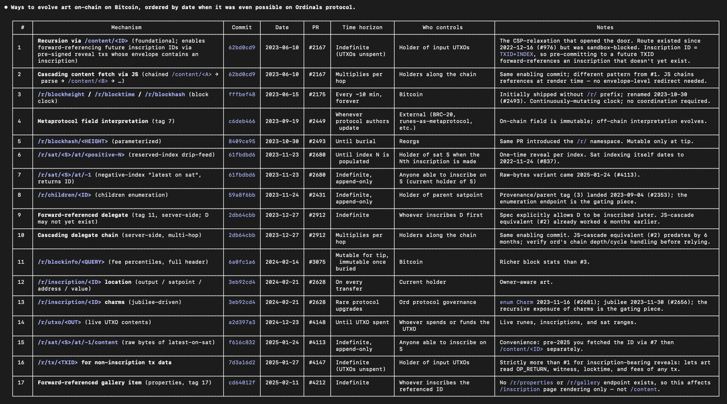Click commit hash 8409ce95
Viewport: 727px width, 404px height.
(241, 141)
